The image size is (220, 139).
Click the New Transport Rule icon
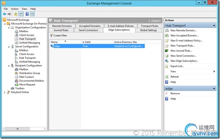[x=167, y=45]
